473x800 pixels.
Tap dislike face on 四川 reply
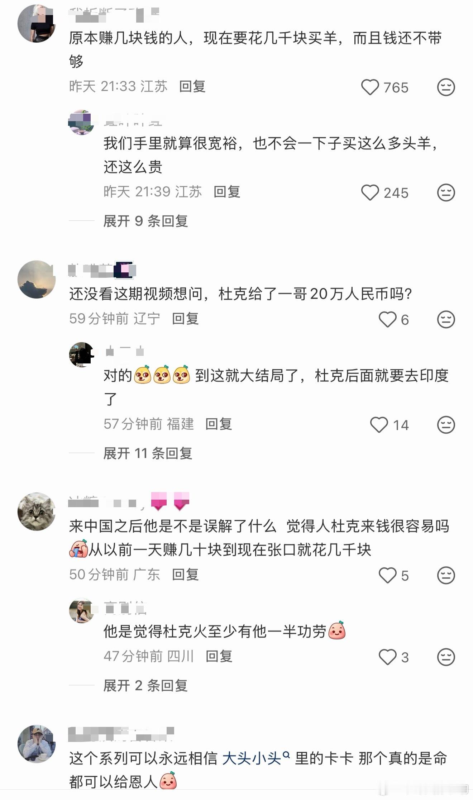[x=446, y=657]
